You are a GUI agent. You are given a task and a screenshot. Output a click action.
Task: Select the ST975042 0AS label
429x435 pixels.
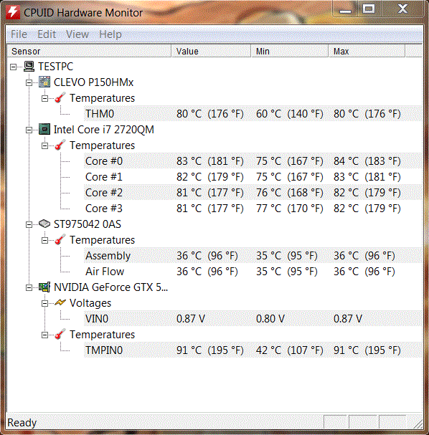(88, 224)
